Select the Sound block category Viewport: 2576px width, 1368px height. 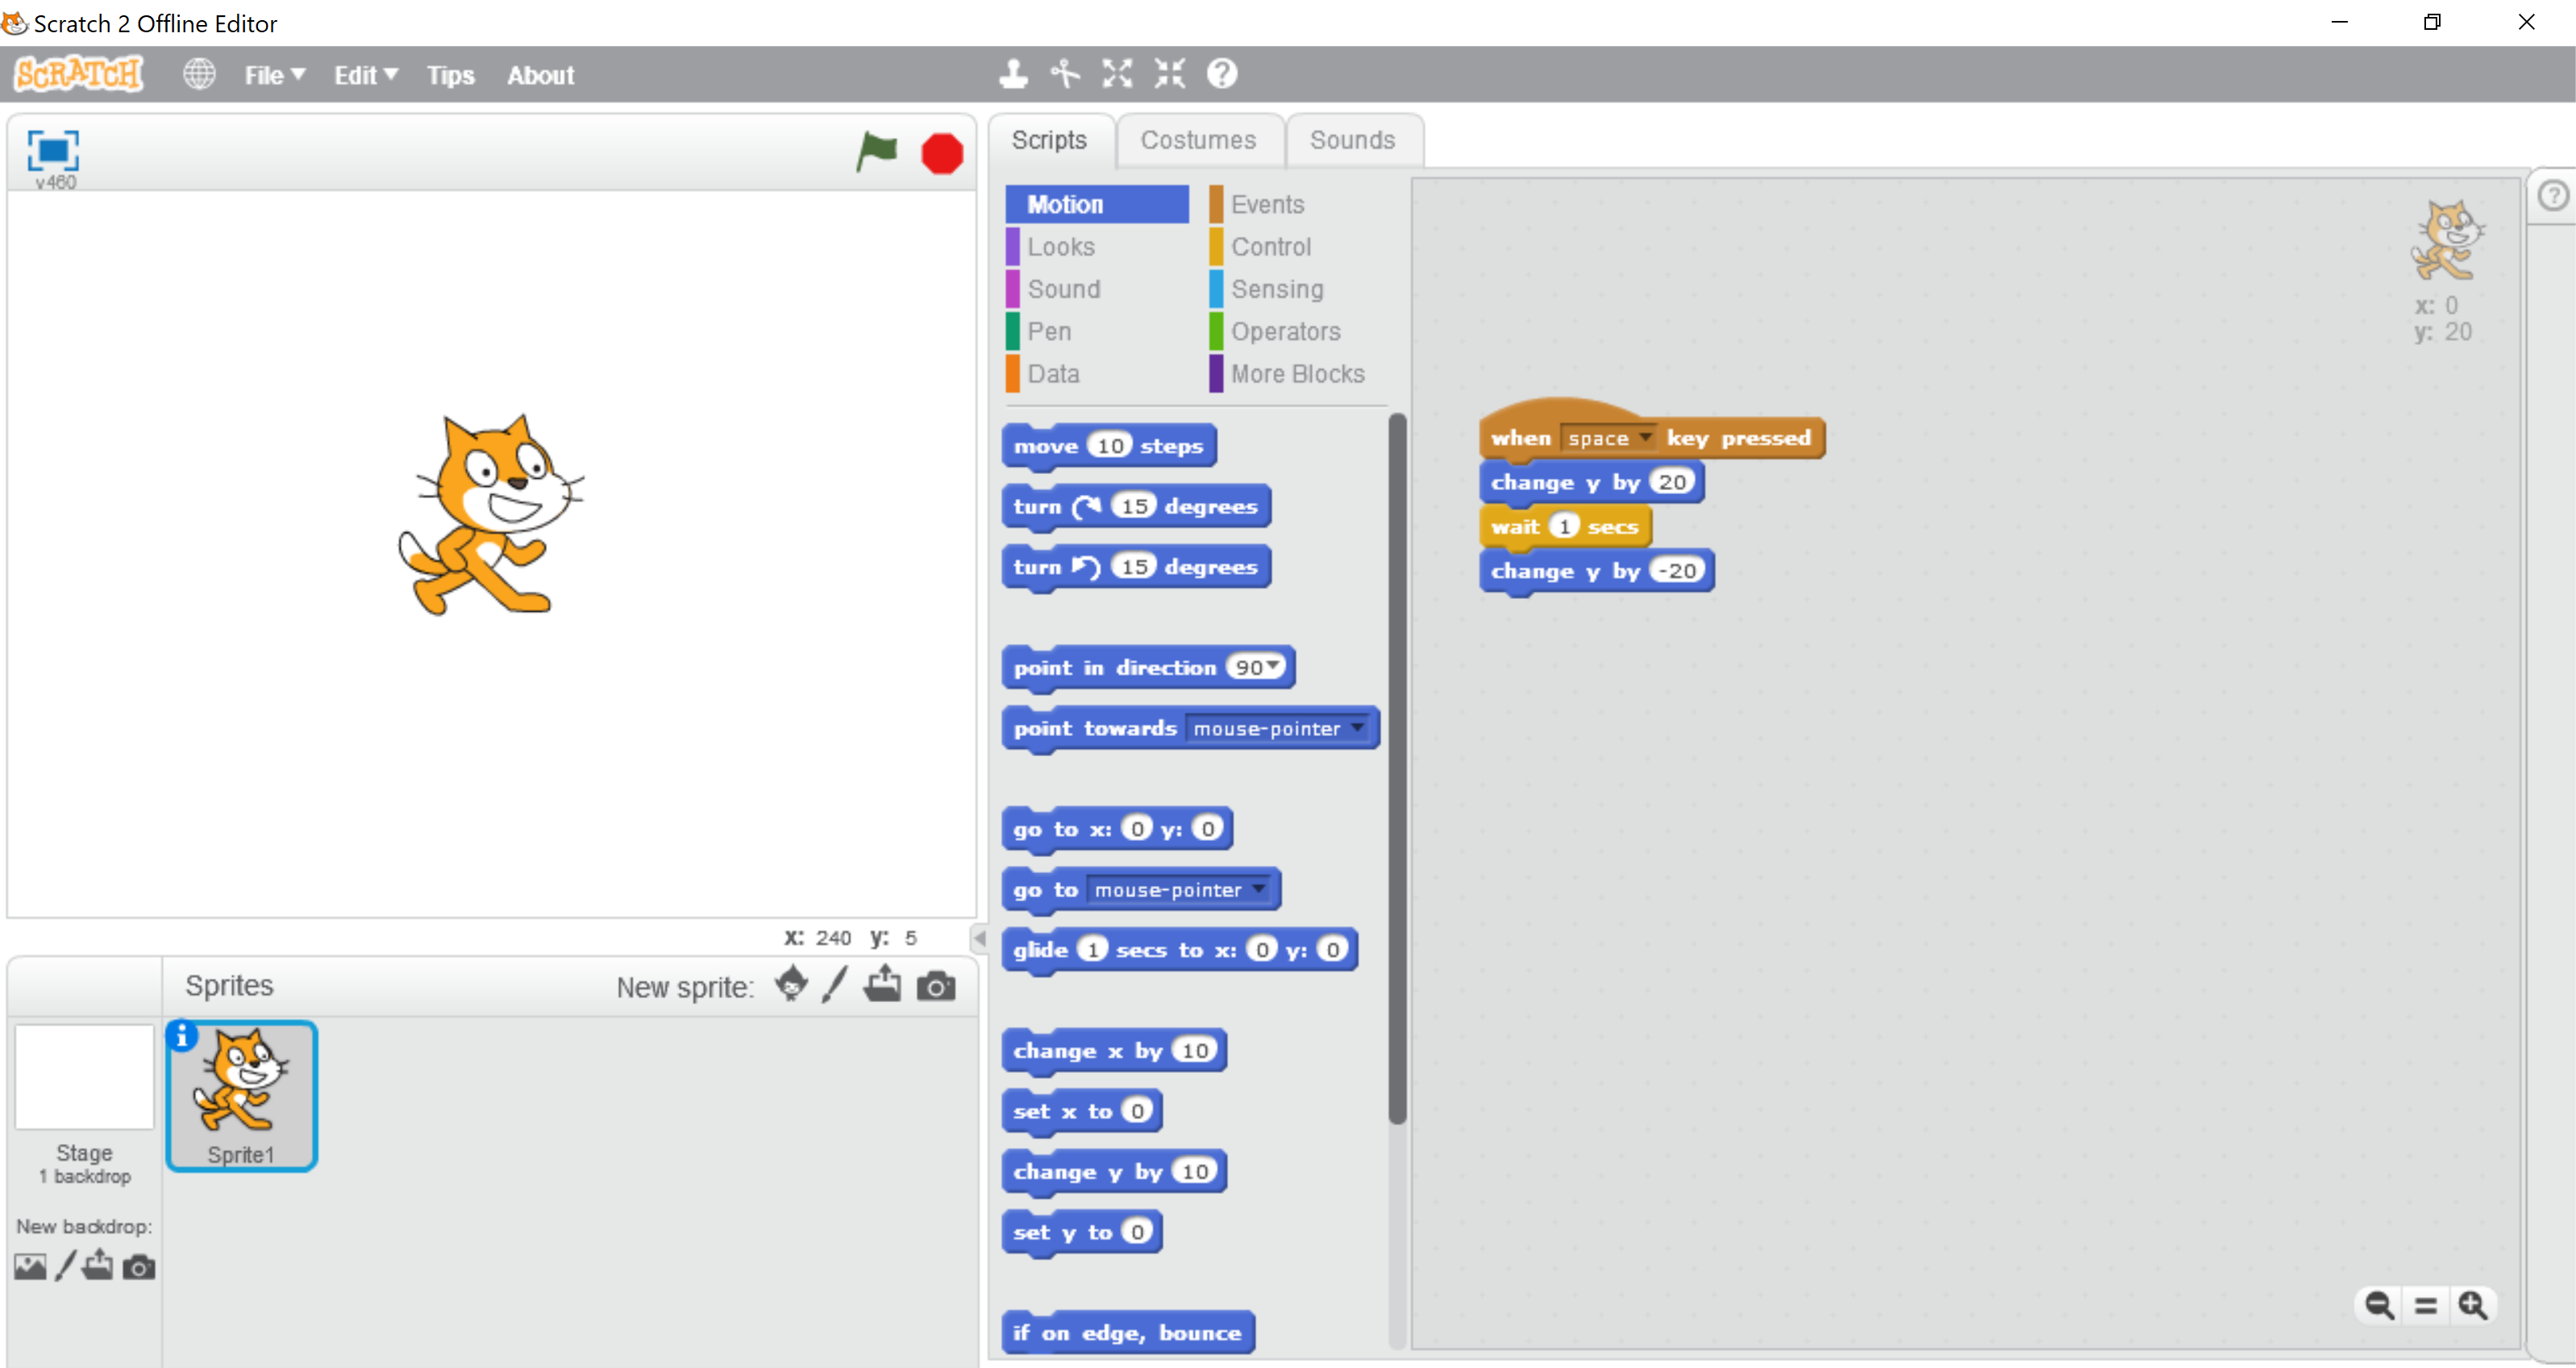click(1063, 289)
